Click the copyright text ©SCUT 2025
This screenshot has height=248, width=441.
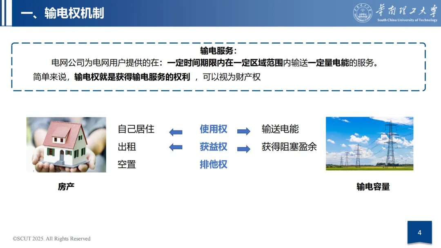click(x=52, y=239)
